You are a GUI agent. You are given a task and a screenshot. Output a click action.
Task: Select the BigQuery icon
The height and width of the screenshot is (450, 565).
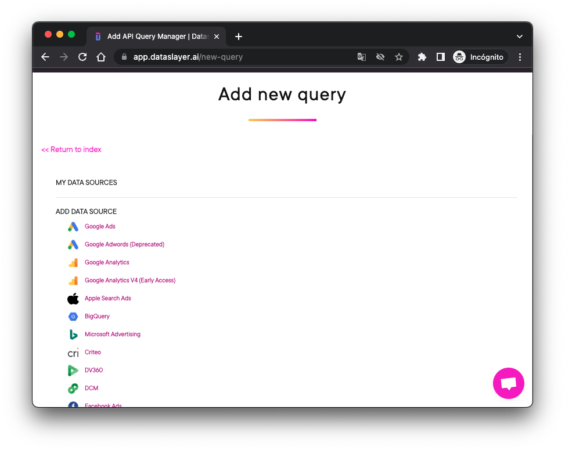coord(73,316)
